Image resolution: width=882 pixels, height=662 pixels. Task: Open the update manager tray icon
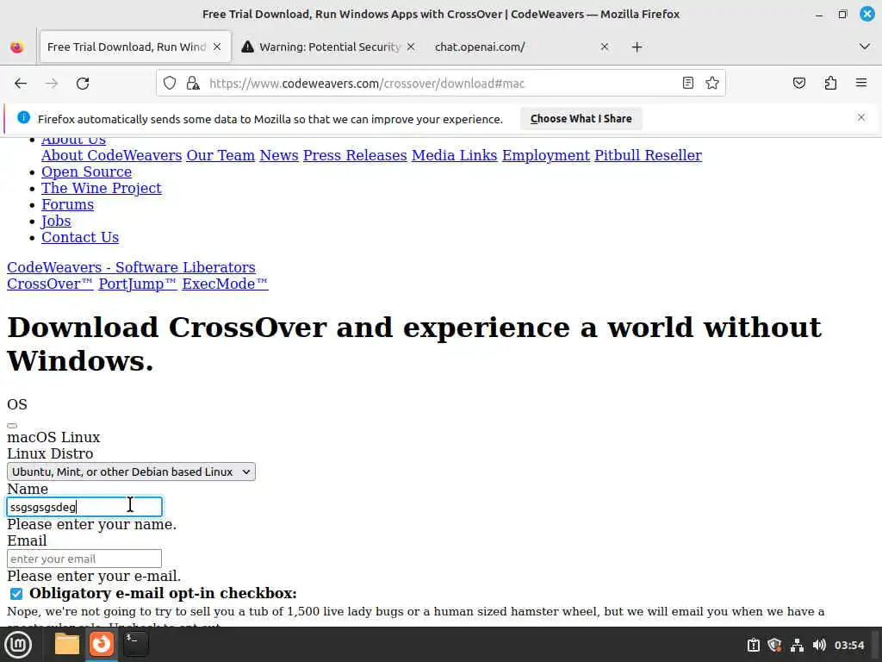point(753,645)
